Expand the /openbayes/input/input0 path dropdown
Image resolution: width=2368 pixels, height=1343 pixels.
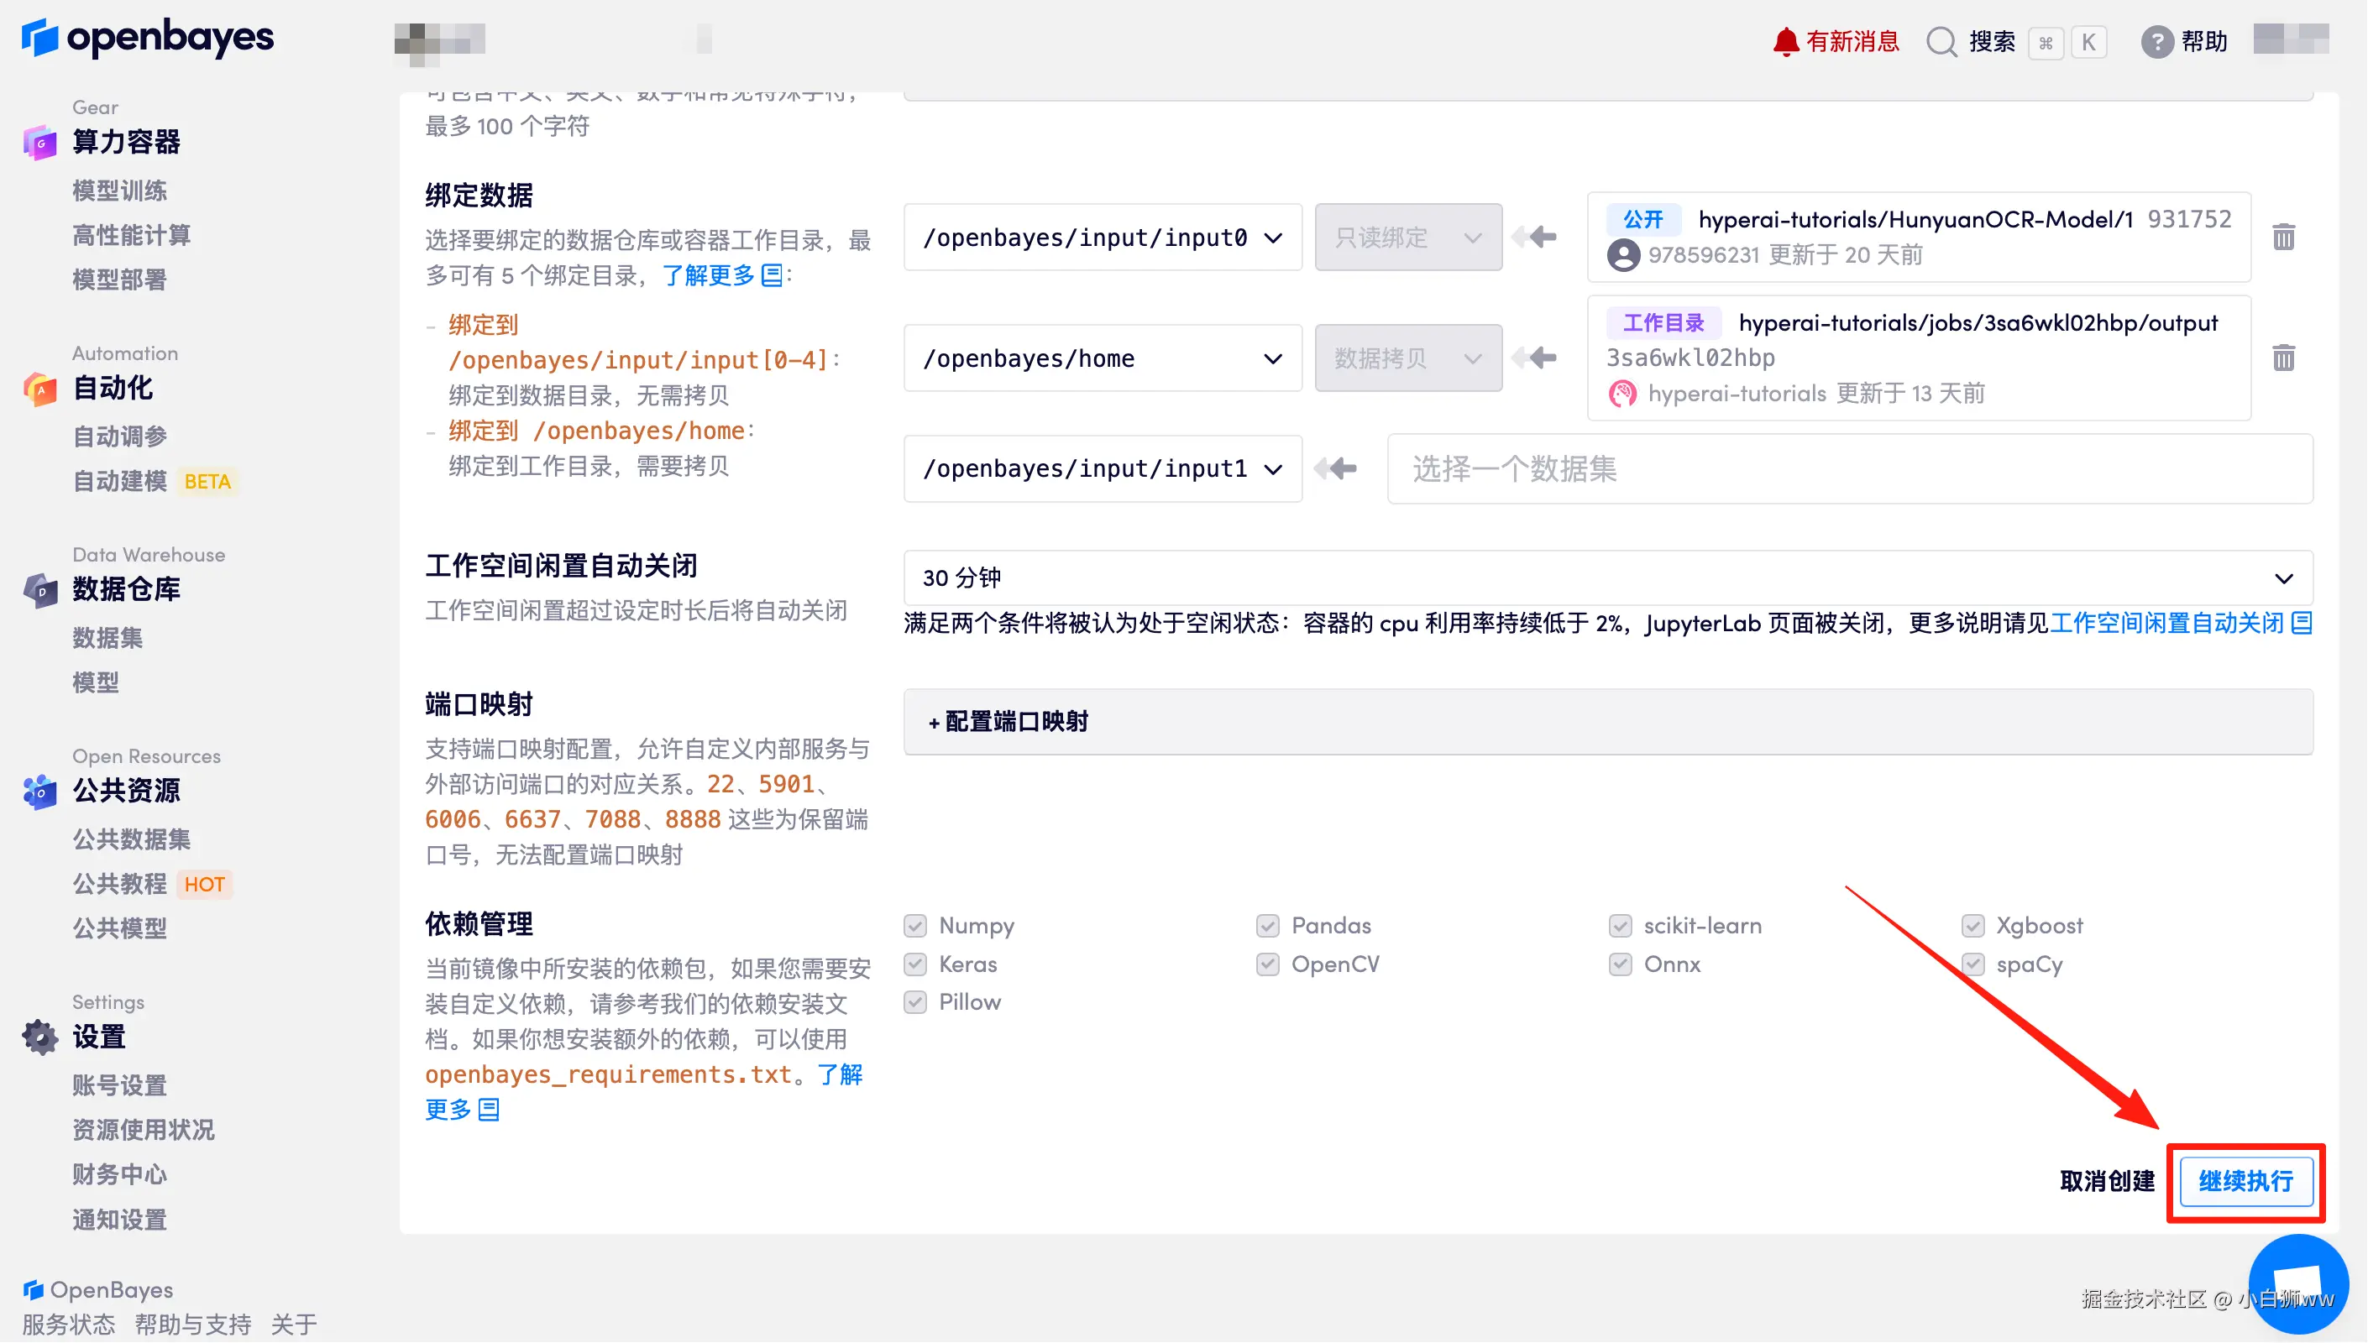1103,238
